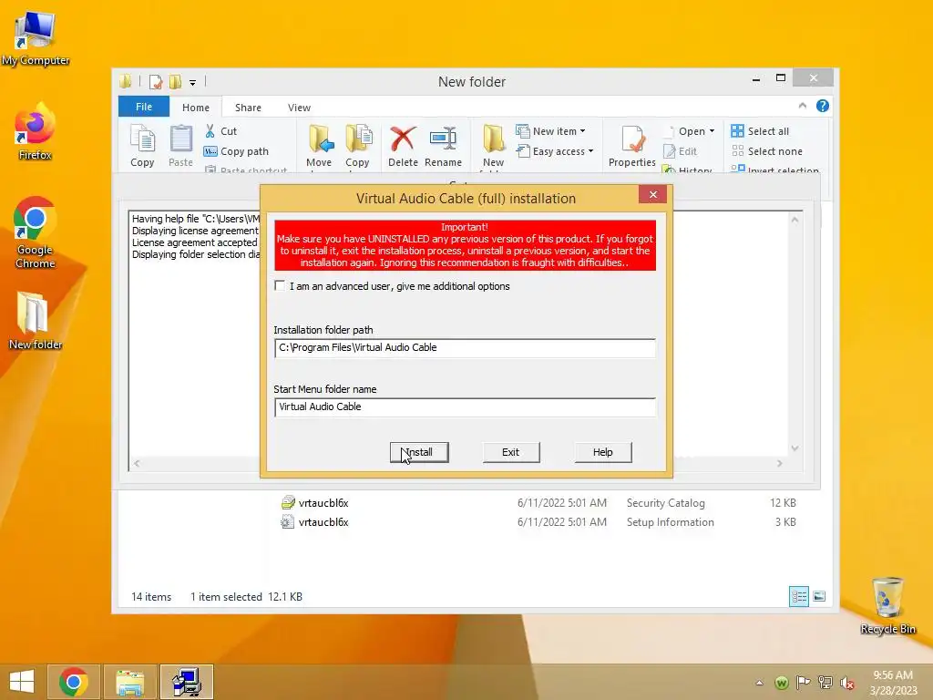Click log scrollbar down arrow
Viewport: 933px width, 700px height.
pyautogui.click(x=795, y=448)
